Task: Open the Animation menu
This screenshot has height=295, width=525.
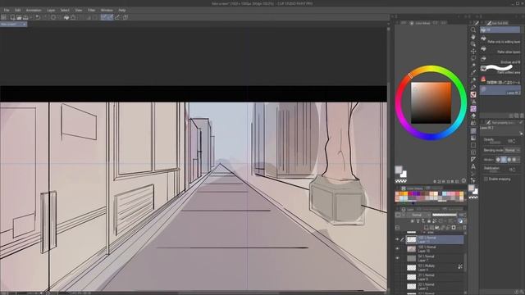Action: click(x=34, y=11)
